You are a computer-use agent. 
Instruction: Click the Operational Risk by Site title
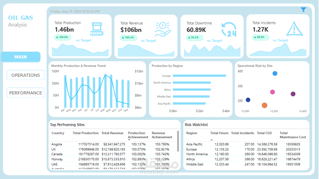coord(255,66)
